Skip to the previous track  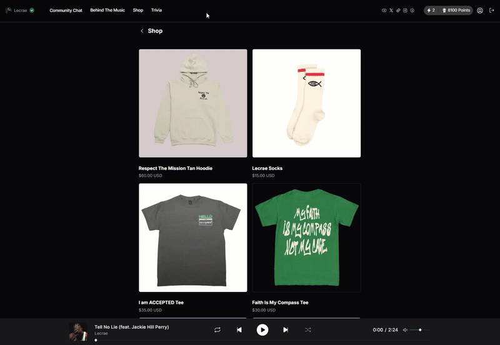(239, 330)
